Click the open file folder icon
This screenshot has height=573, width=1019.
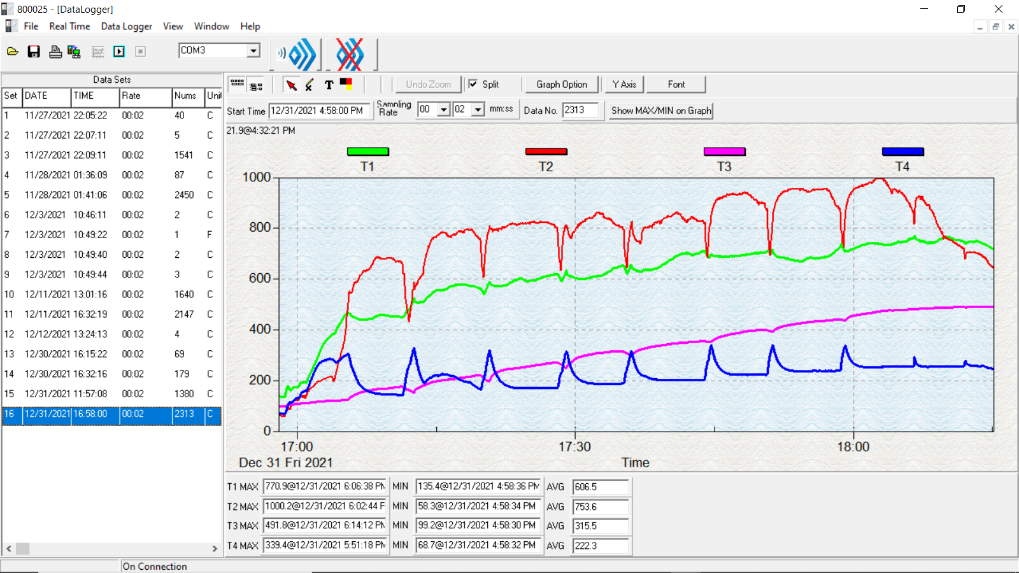coord(13,52)
